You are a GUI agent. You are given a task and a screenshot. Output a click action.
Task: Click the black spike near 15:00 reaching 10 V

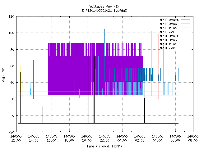[43, 115]
